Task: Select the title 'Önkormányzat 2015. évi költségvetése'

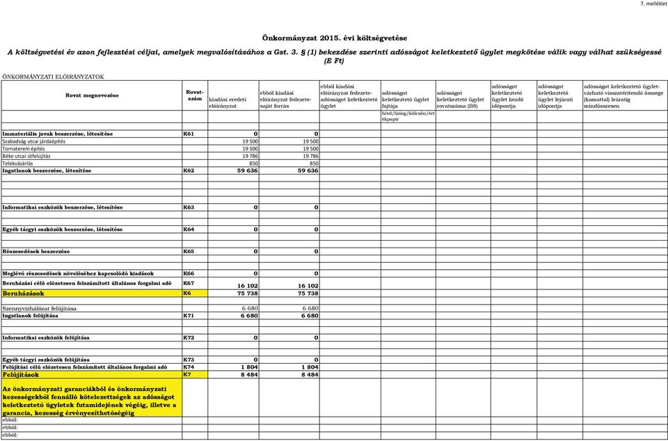Action: 334,38
